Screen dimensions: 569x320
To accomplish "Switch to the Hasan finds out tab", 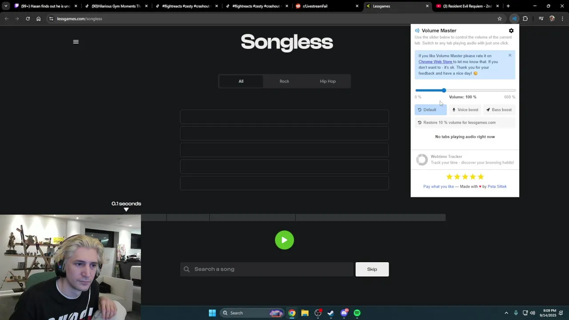I will point(46,6).
